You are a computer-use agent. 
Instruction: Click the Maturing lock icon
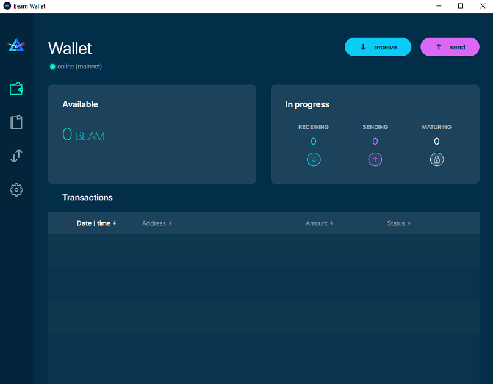tap(437, 159)
